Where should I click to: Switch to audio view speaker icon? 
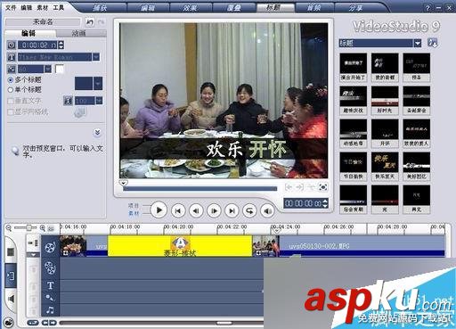[11, 299]
